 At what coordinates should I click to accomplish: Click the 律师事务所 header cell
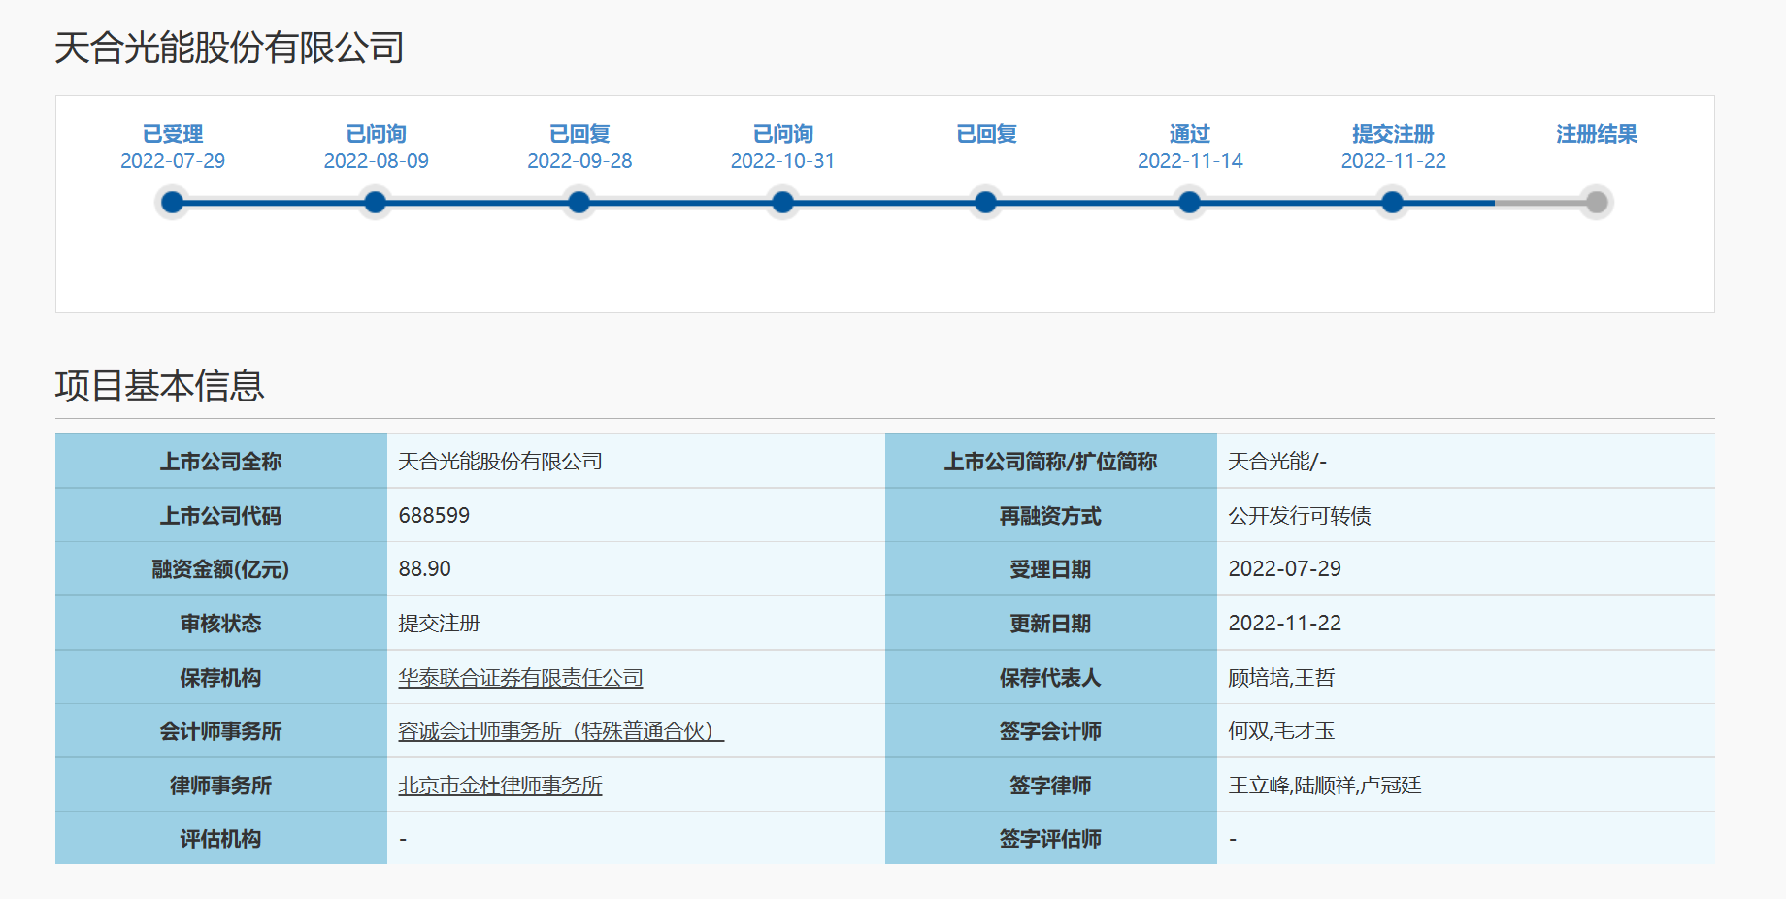click(221, 785)
